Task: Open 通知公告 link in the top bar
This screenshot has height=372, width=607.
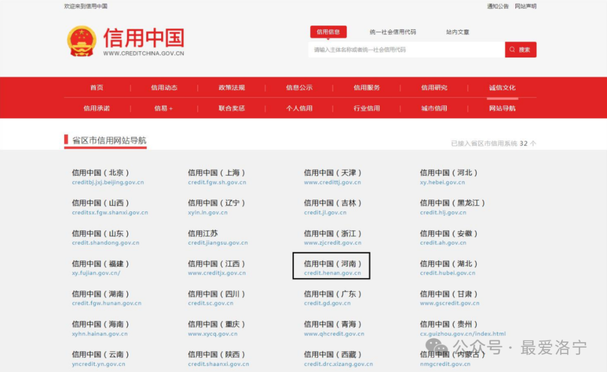Action: pos(497,6)
